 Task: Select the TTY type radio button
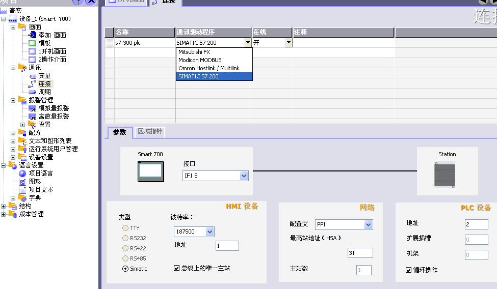point(125,228)
